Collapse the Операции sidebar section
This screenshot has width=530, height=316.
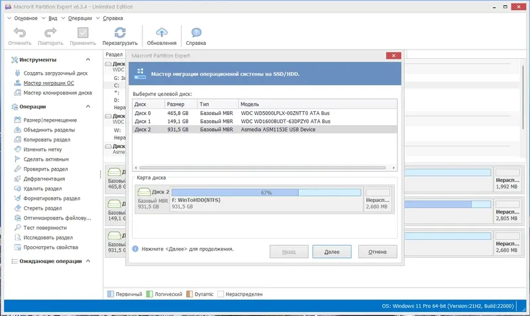point(88,106)
